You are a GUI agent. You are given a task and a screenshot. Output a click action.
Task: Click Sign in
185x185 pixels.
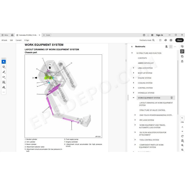[159, 35]
